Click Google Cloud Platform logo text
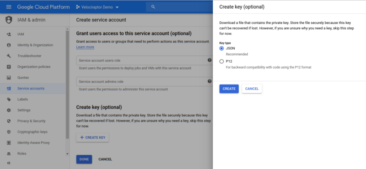 (x=43, y=7)
